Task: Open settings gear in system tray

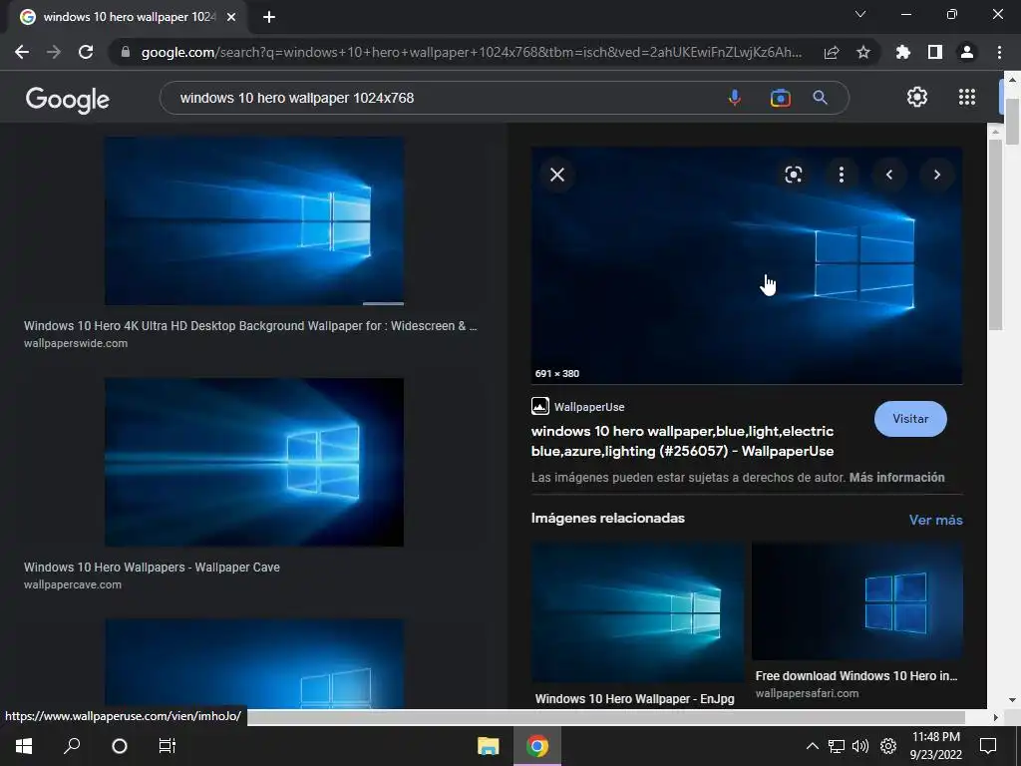Action: click(x=888, y=746)
